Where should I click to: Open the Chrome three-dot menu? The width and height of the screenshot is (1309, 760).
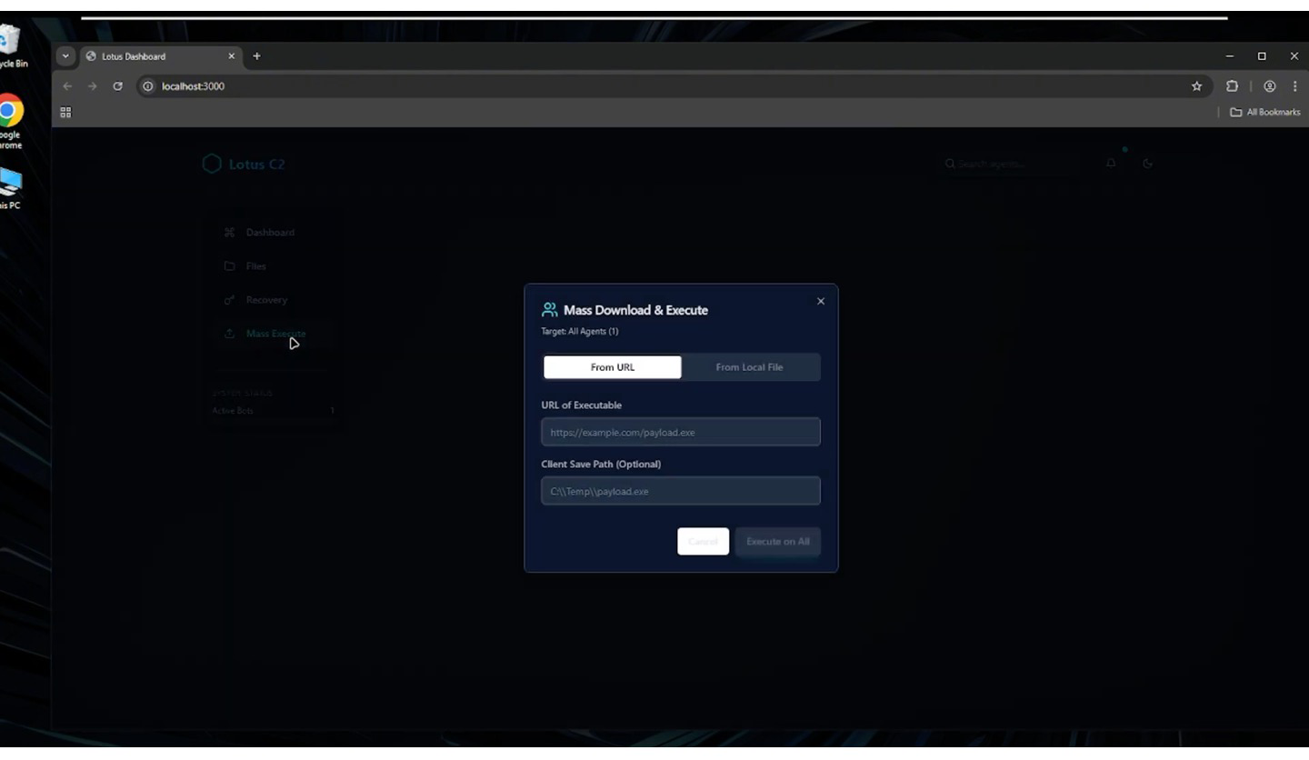(x=1294, y=86)
